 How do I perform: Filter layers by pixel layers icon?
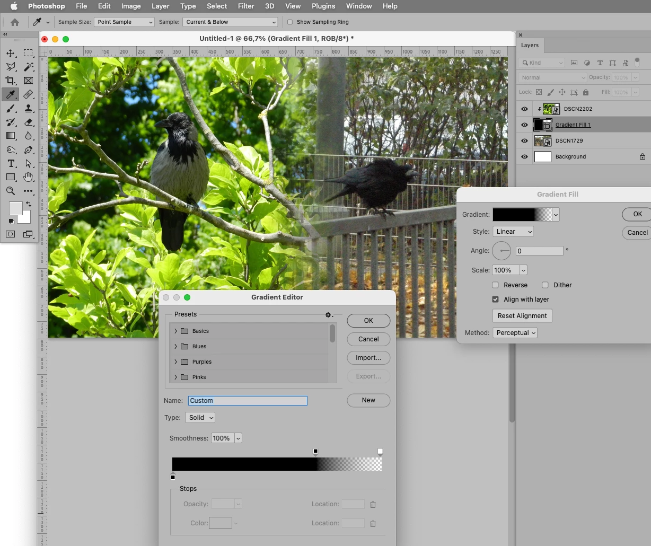(574, 63)
